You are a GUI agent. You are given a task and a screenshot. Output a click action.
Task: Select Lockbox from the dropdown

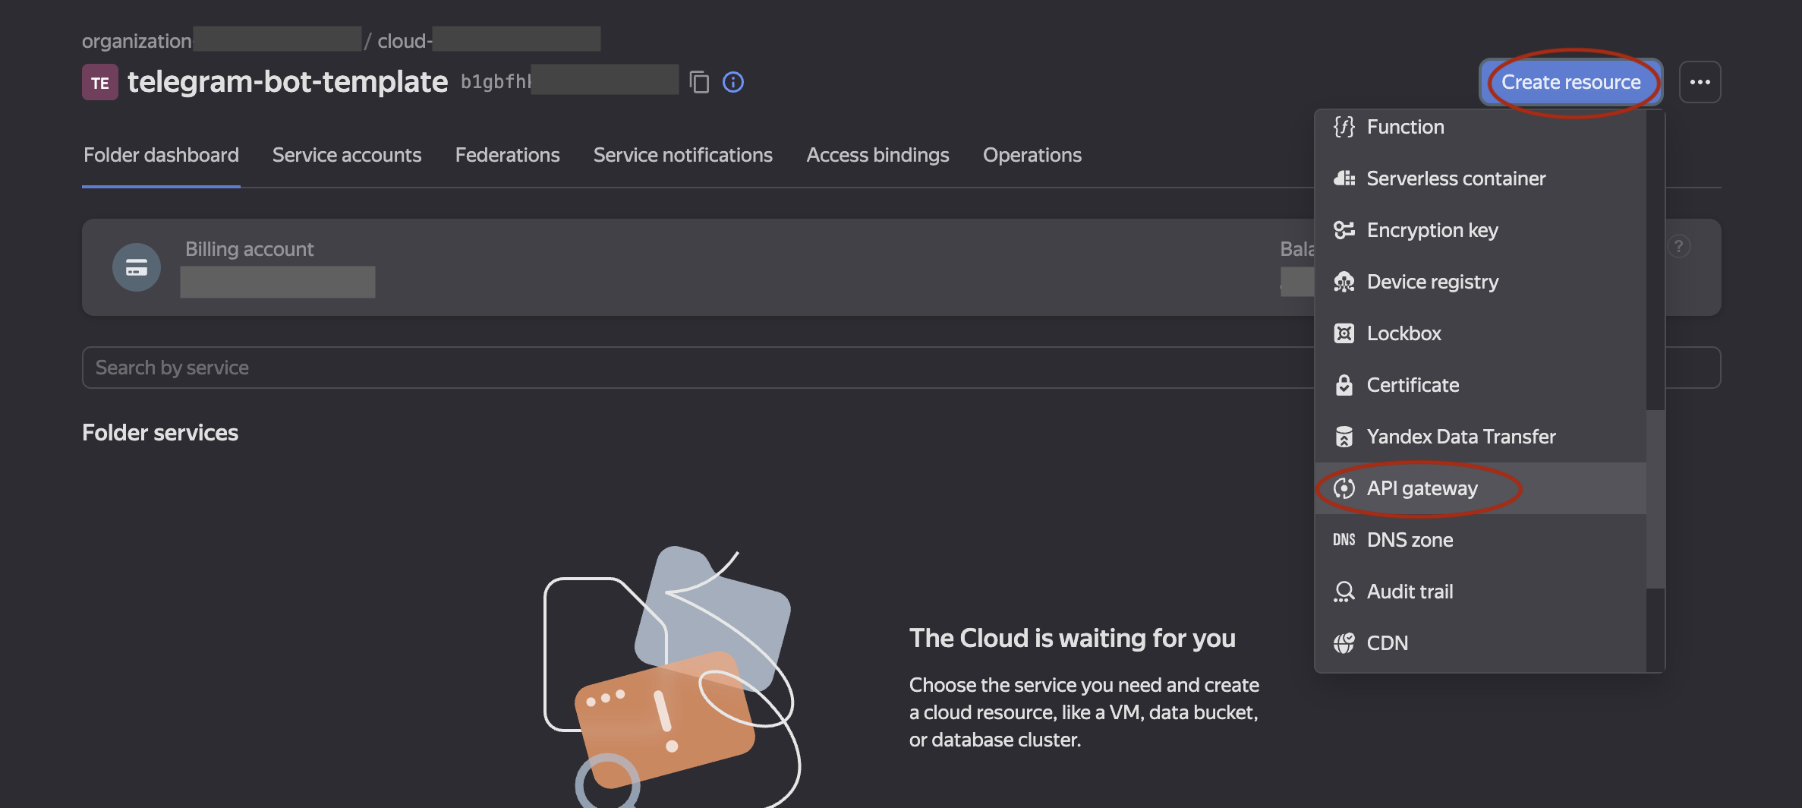coord(1480,333)
